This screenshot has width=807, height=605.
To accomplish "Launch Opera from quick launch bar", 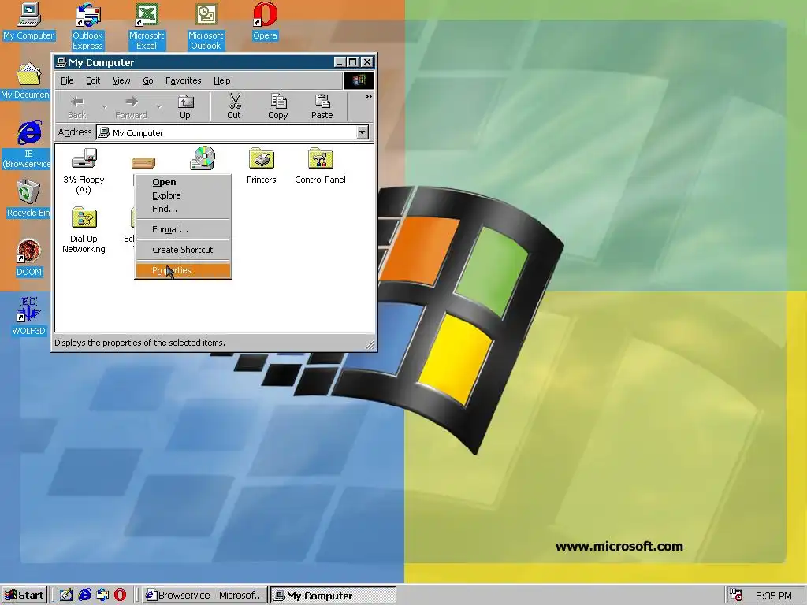I will [120, 596].
